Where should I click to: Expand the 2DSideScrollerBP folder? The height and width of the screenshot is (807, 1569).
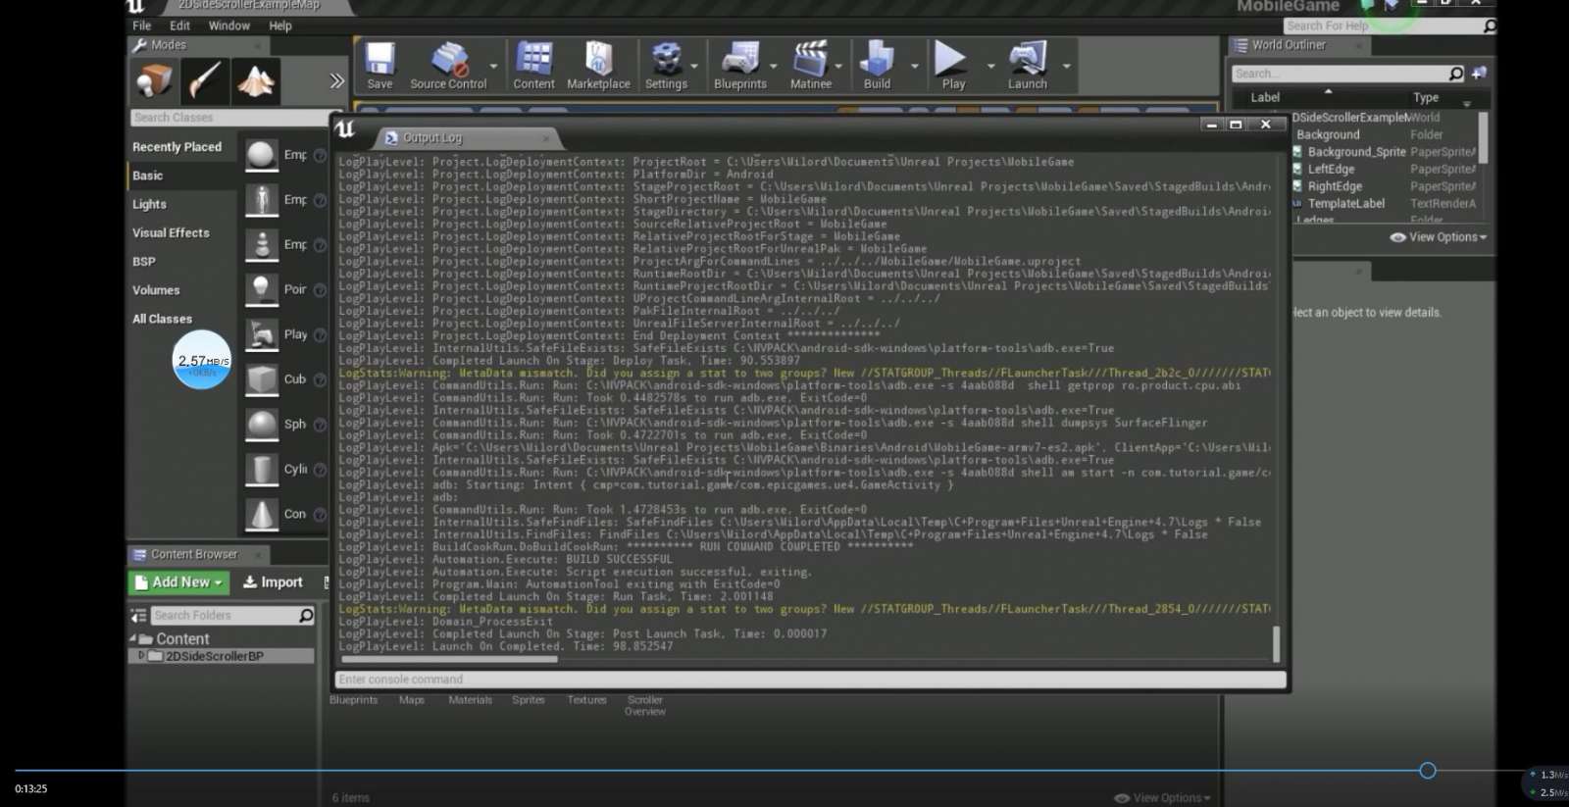[140, 656]
